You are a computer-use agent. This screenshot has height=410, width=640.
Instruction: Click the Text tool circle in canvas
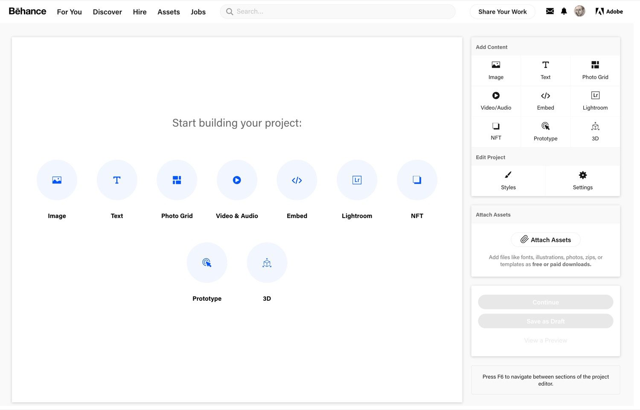point(117,180)
